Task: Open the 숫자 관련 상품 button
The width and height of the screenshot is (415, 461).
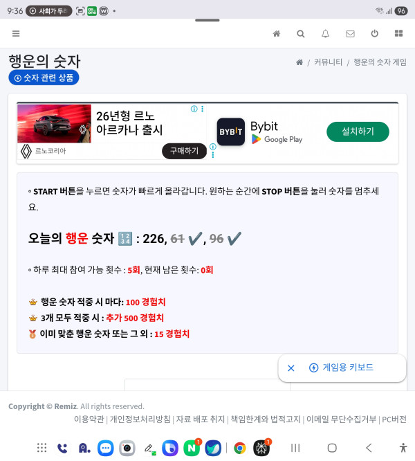Action: [44, 78]
